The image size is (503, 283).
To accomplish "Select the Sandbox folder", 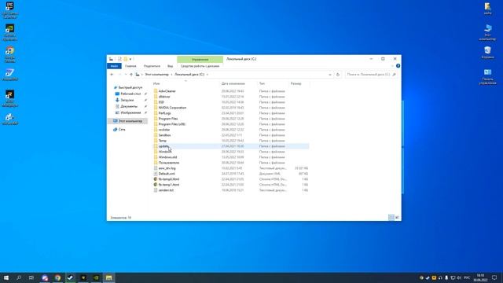I will (x=164, y=135).
